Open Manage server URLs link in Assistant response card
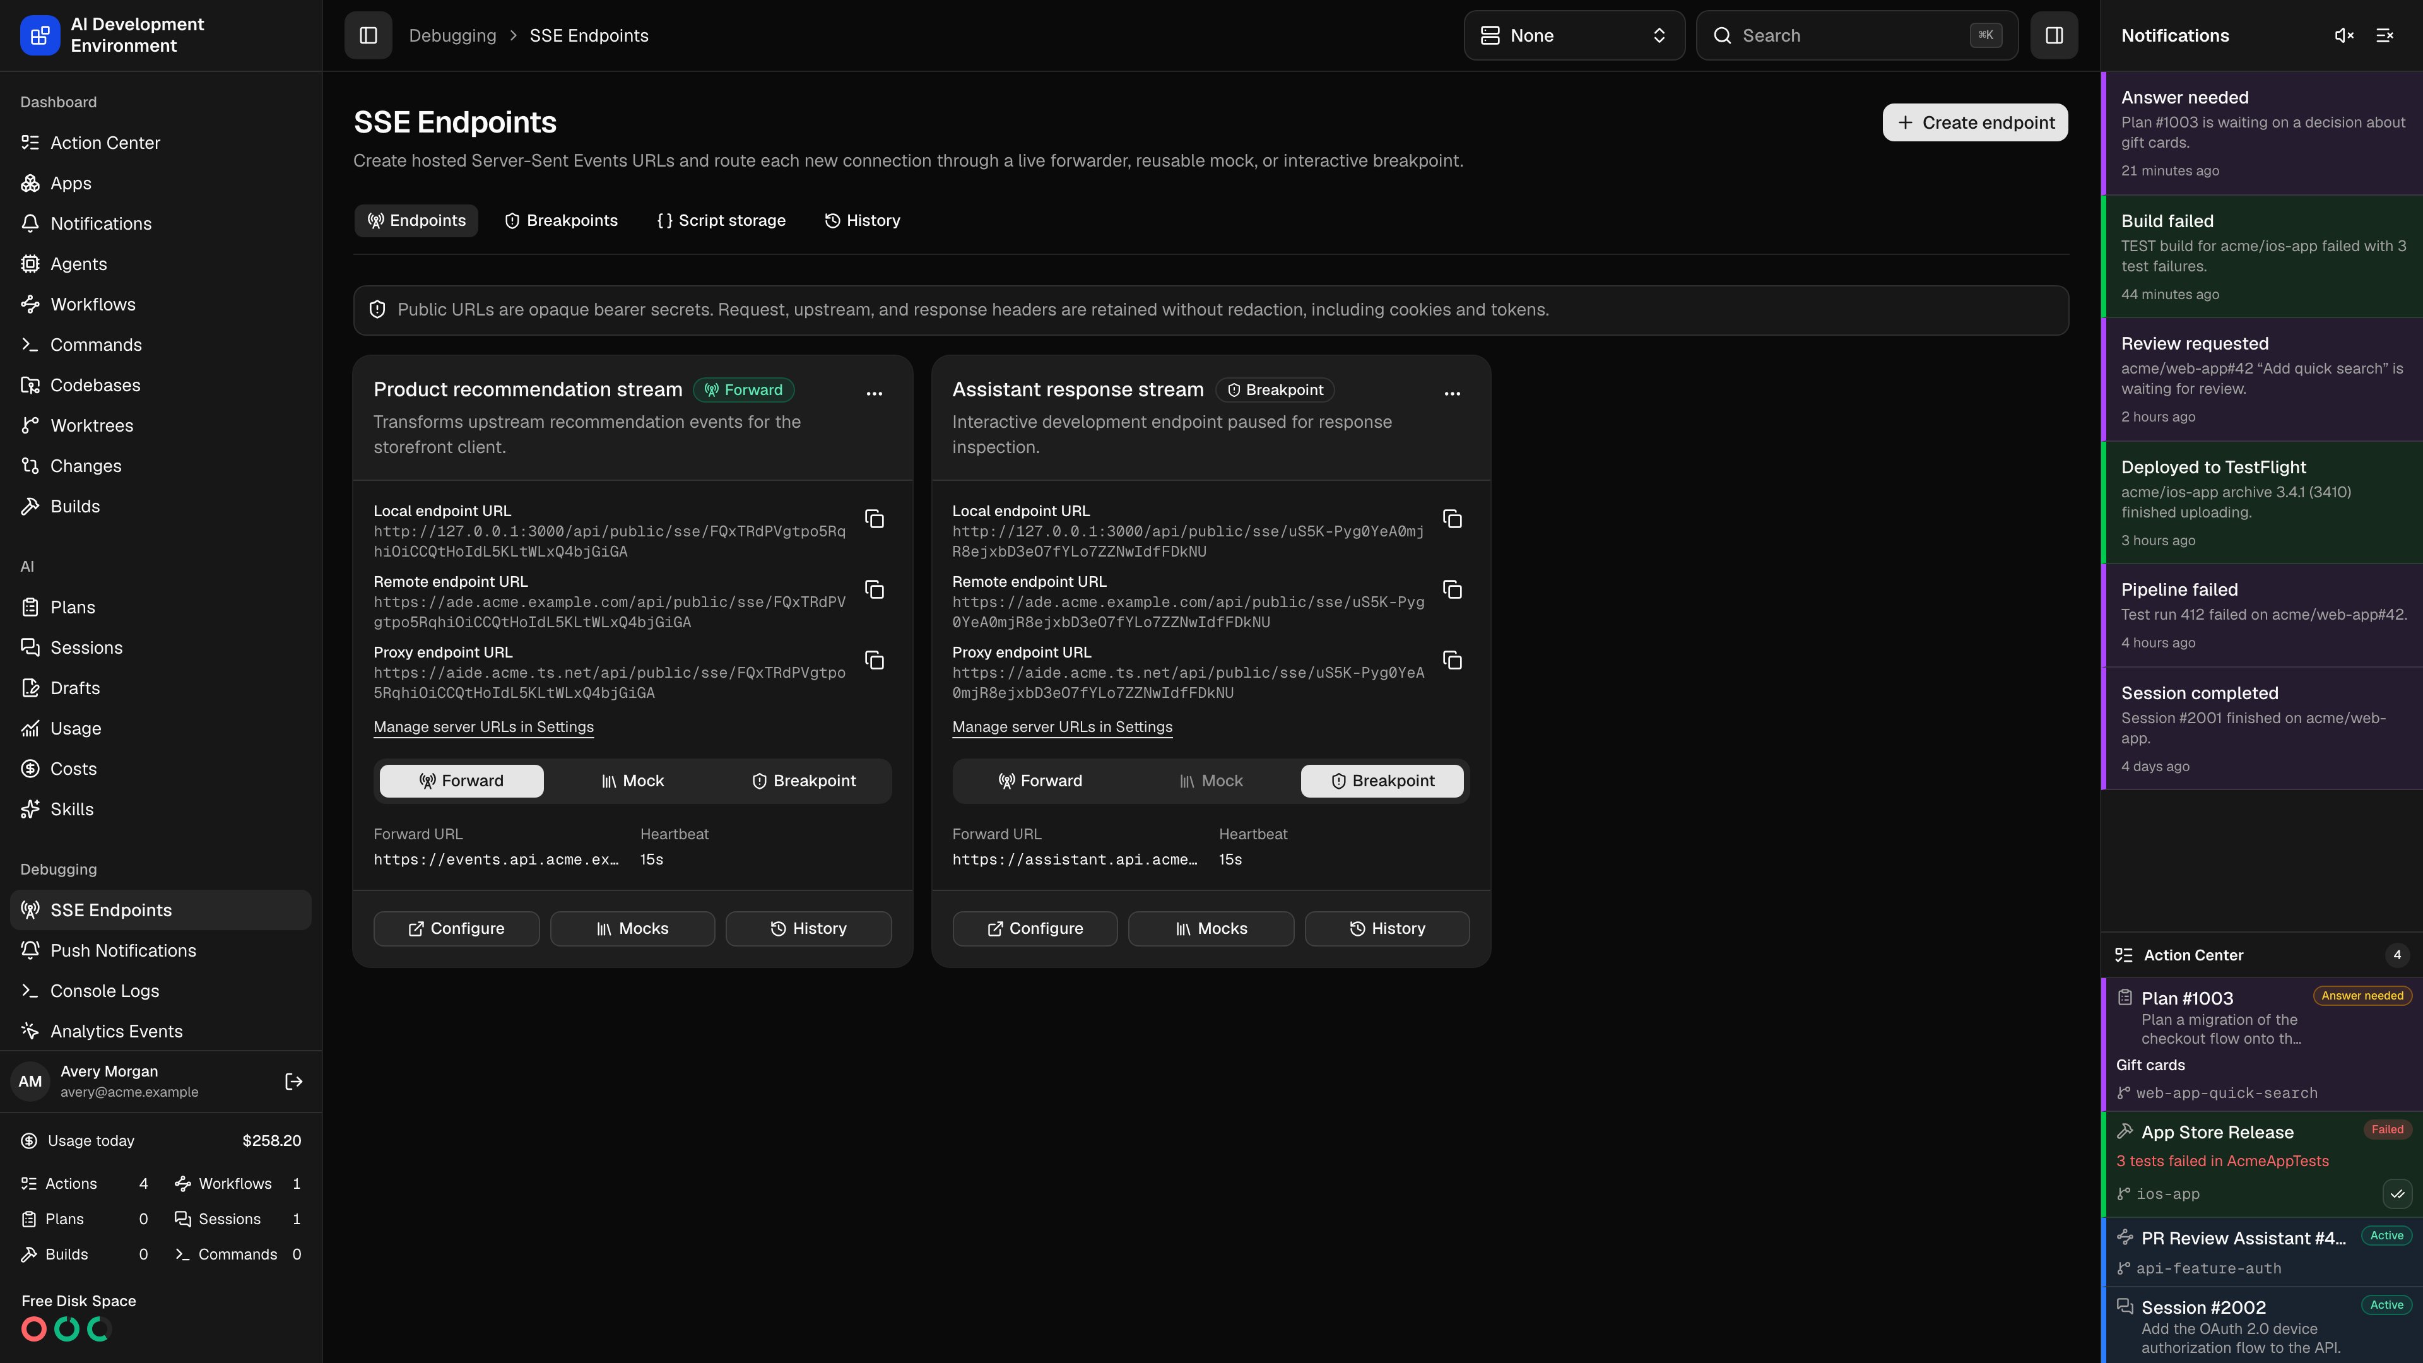This screenshot has height=1363, width=2423. click(1062, 727)
